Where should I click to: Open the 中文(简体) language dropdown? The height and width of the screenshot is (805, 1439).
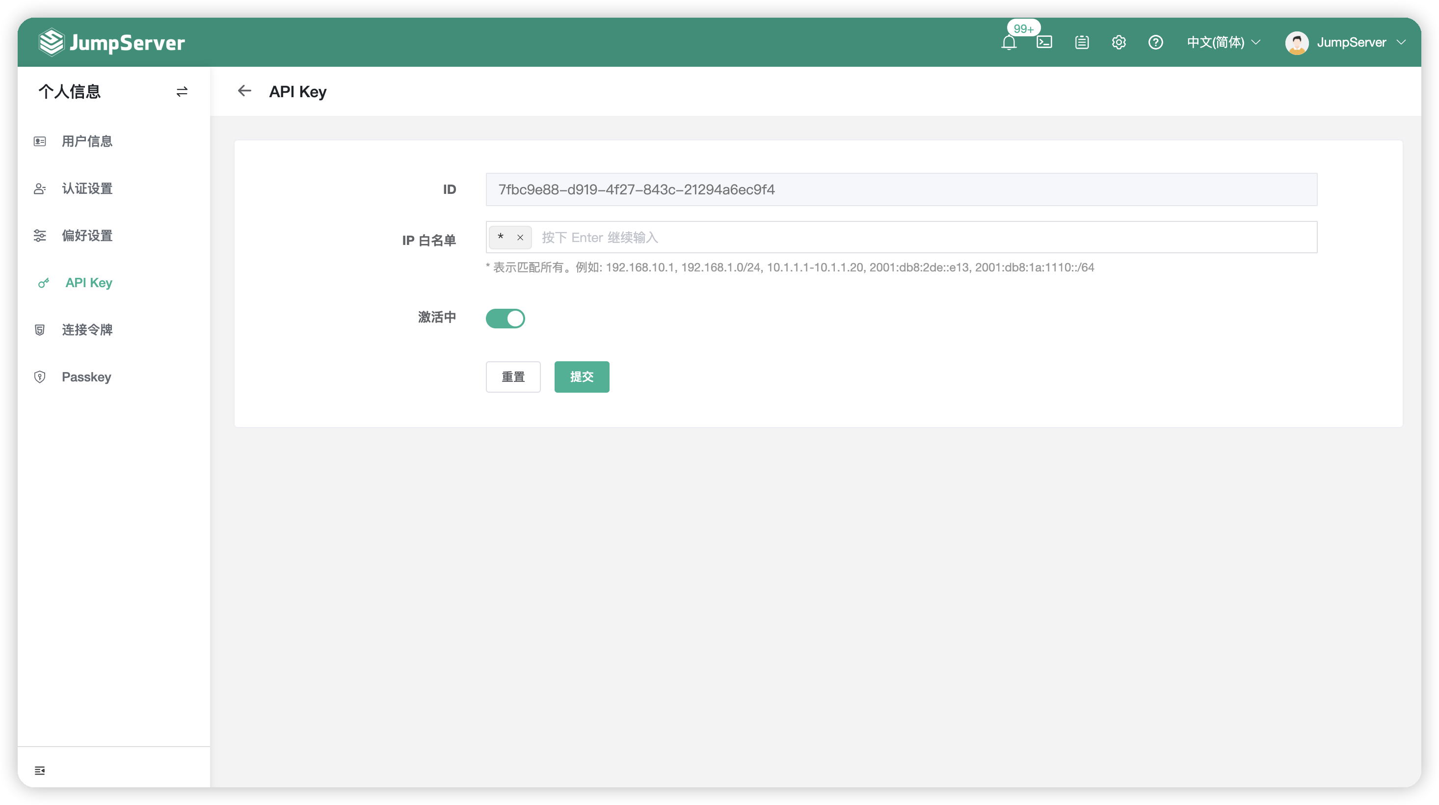coord(1224,42)
